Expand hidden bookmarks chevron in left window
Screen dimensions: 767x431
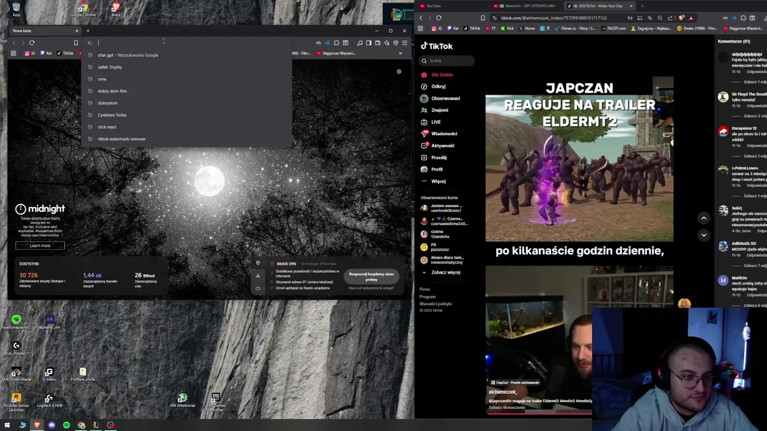point(400,53)
